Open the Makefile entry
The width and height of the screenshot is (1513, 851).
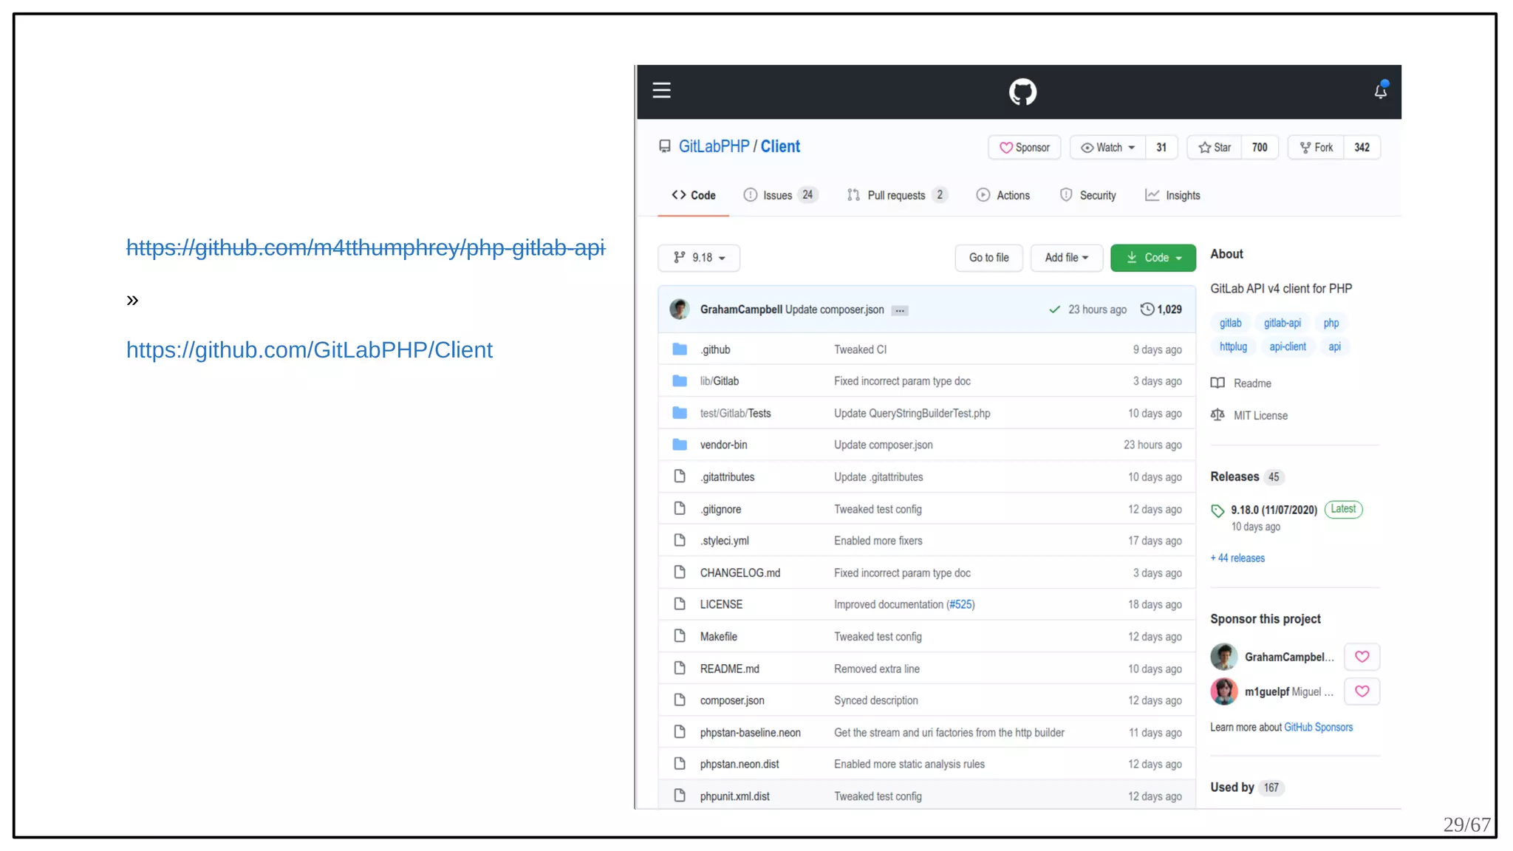[718, 636]
